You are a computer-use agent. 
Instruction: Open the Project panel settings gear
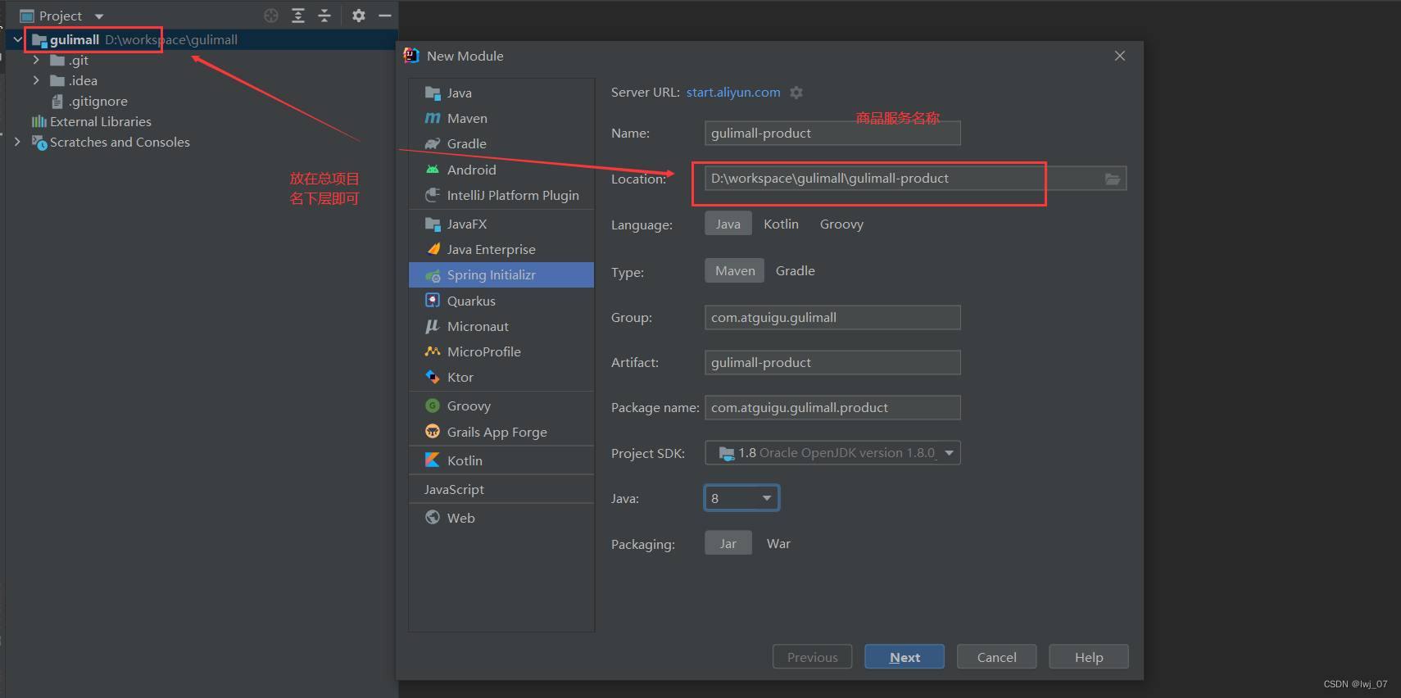(x=359, y=16)
